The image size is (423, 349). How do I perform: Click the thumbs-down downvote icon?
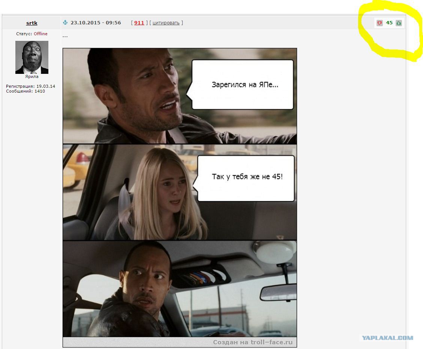pyautogui.click(x=379, y=23)
